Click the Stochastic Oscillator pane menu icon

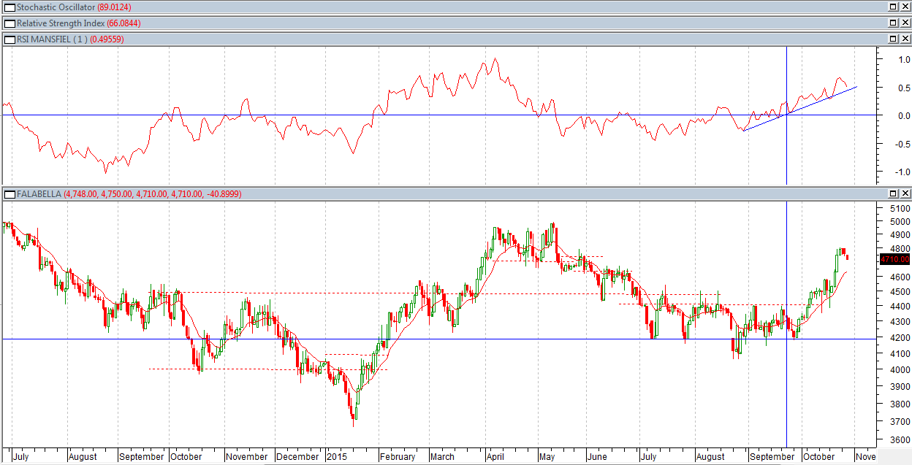pos(9,7)
